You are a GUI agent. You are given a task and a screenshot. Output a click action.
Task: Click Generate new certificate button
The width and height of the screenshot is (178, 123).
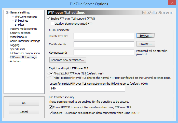68,60
